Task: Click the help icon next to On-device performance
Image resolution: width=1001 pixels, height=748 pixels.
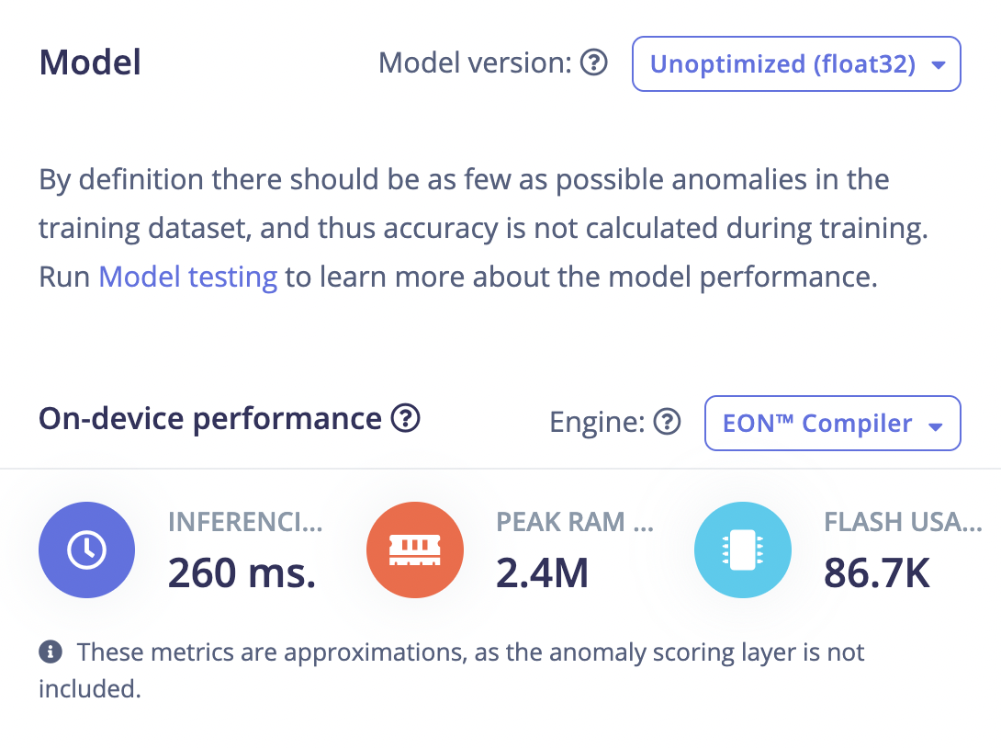Action: tap(405, 418)
